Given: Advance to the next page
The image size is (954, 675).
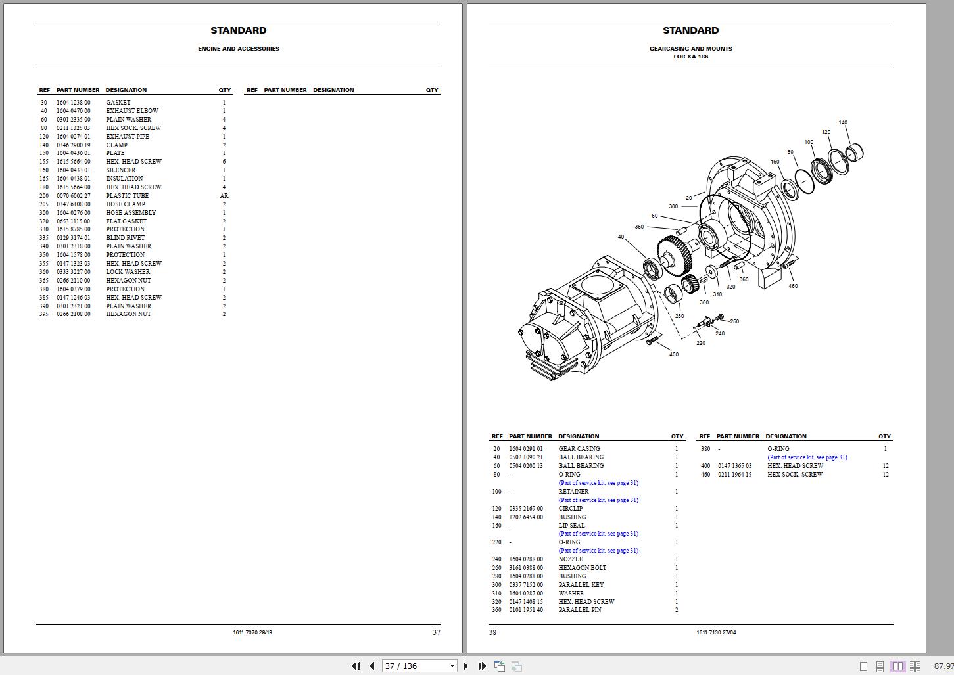Looking at the screenshot, I should tap(466, 666).
